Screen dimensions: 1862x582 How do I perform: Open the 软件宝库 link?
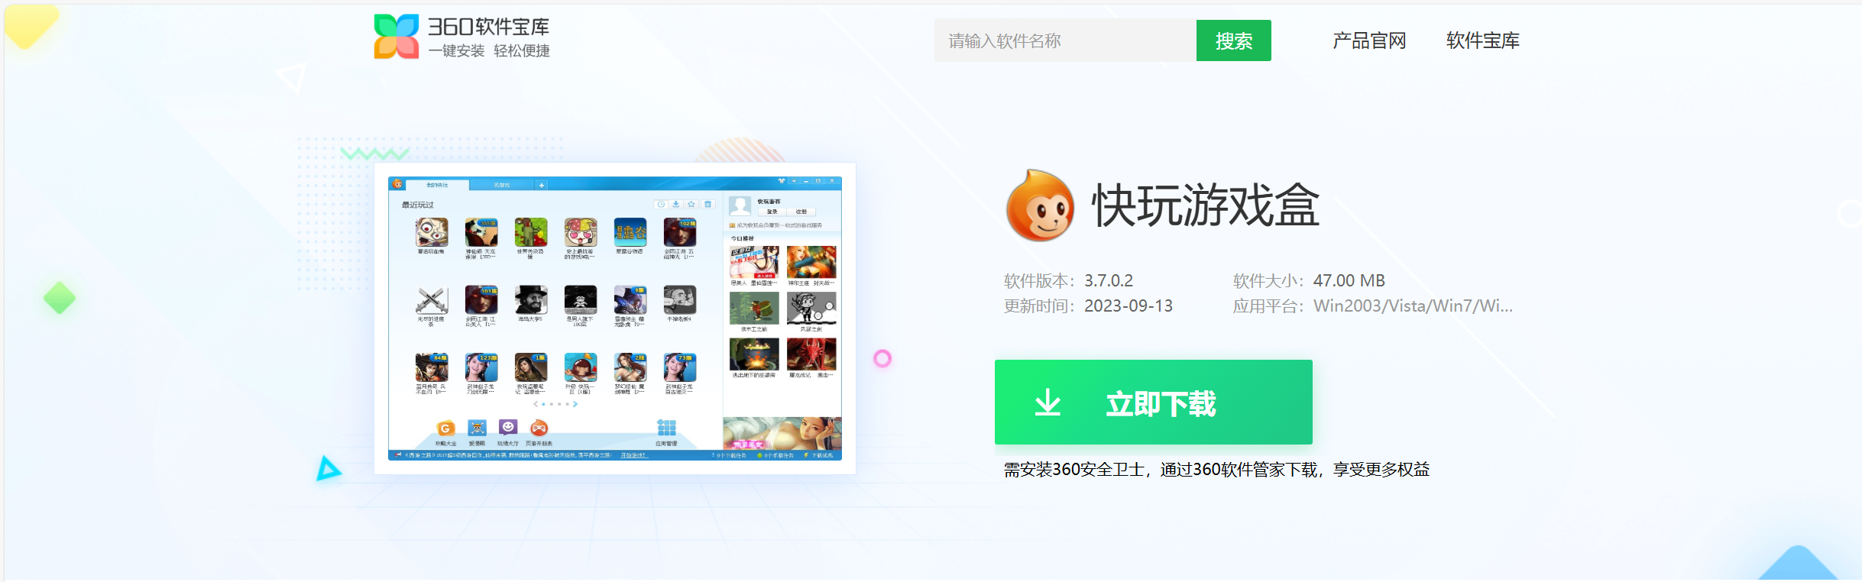1483,40
